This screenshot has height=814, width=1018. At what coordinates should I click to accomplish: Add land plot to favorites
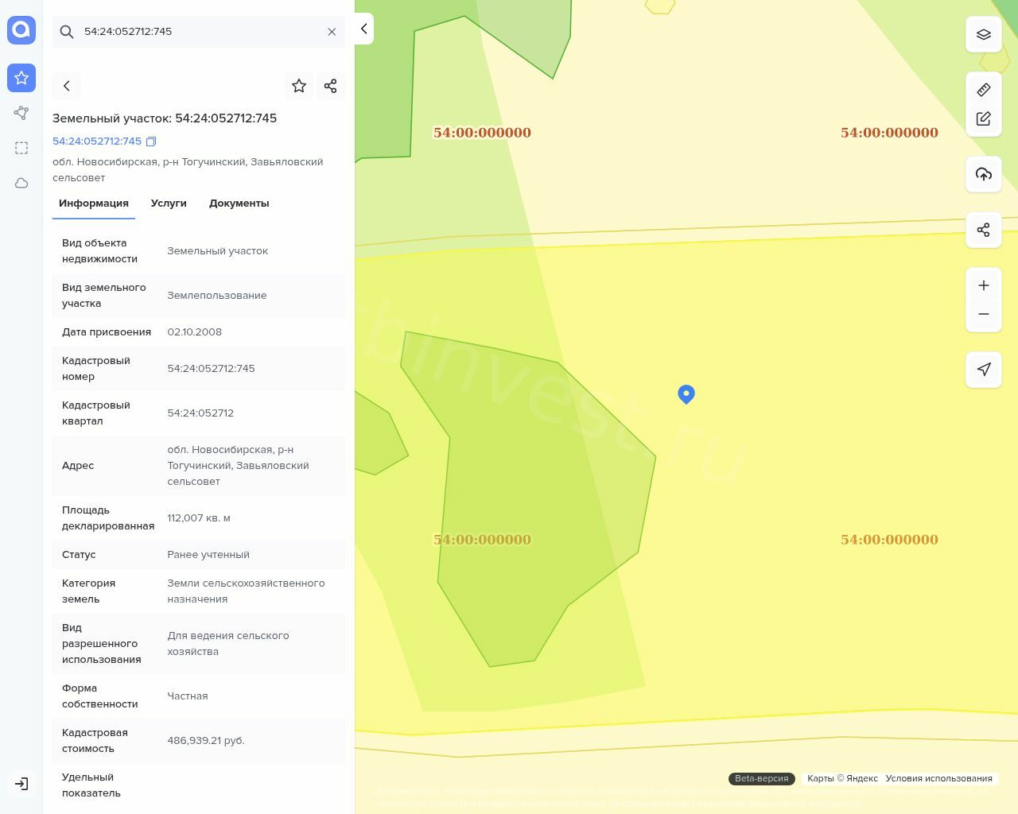[299, 86]
